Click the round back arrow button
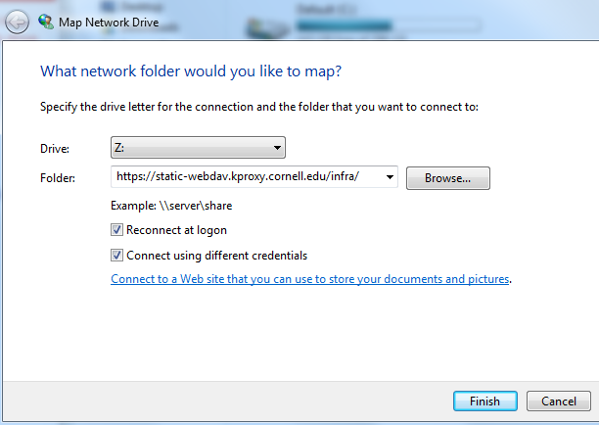The width and height of the screenshot is (599, 425). click(x=17, y=23)
